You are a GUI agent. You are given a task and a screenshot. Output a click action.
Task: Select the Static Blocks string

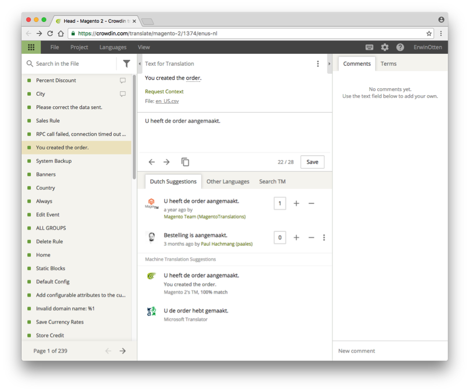coord(76,268)
